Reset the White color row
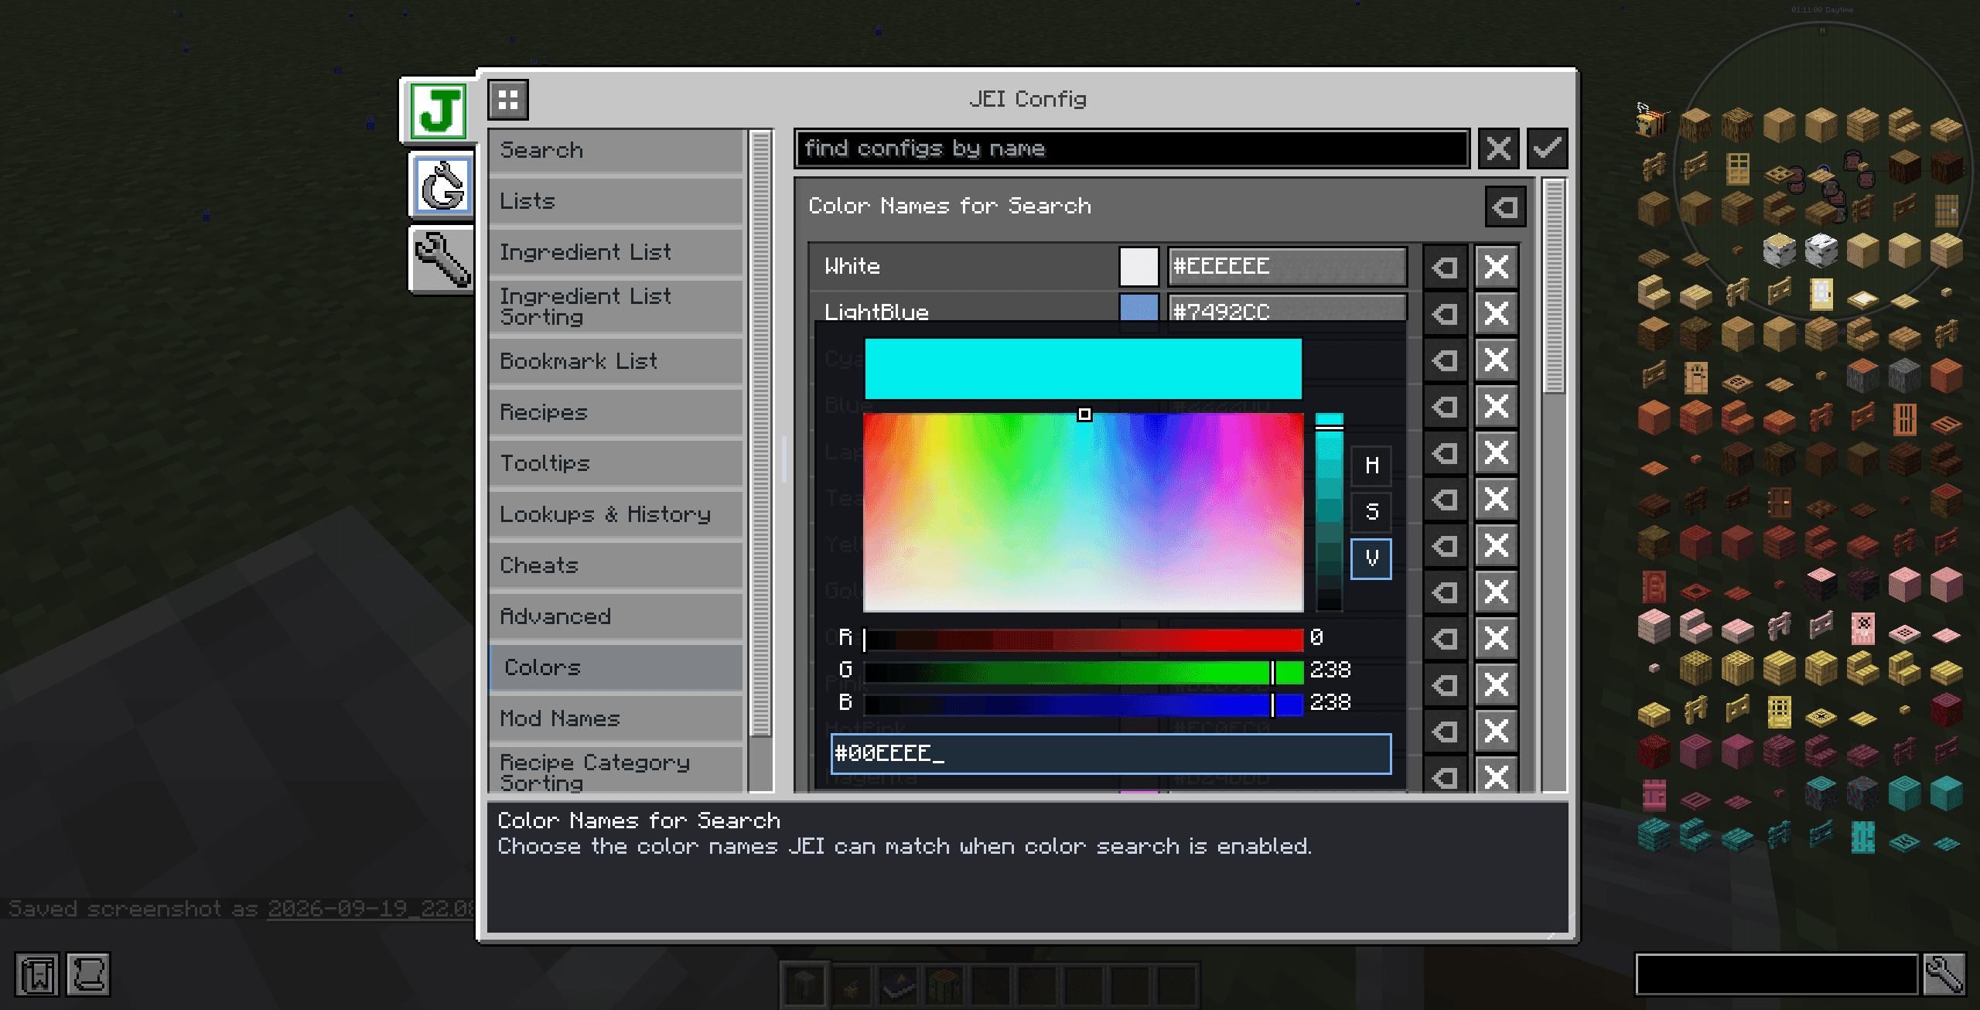 [1445, 268]
